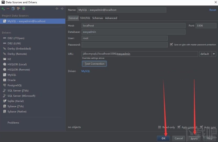218x142 pixels.
Task: Open the URL type default dropdown
Action: coord(214,54)
